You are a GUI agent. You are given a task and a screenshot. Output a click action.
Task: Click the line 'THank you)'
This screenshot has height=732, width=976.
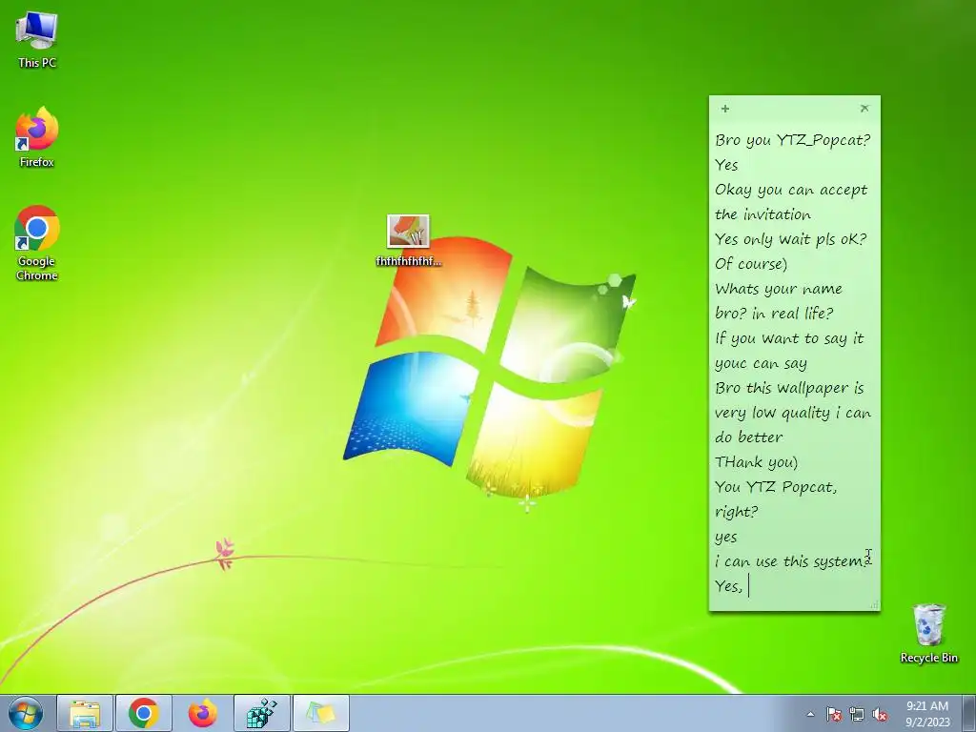click(756, 462)
